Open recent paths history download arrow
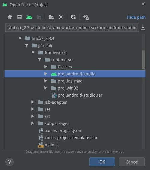150x170 pixels. (143, 28)
